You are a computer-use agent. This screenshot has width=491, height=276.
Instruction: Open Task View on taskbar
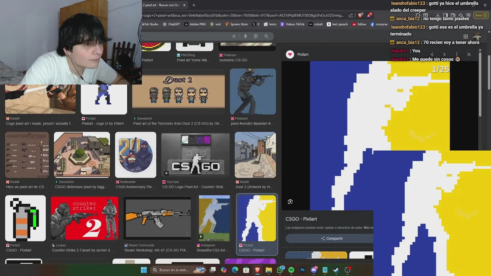[x=213, y=270]
